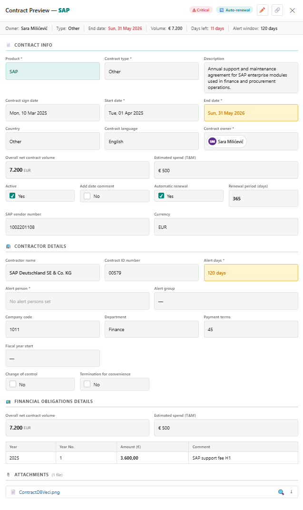Click the Alert group field
This screenshot has height=510, width=303.
click(226, 301)
